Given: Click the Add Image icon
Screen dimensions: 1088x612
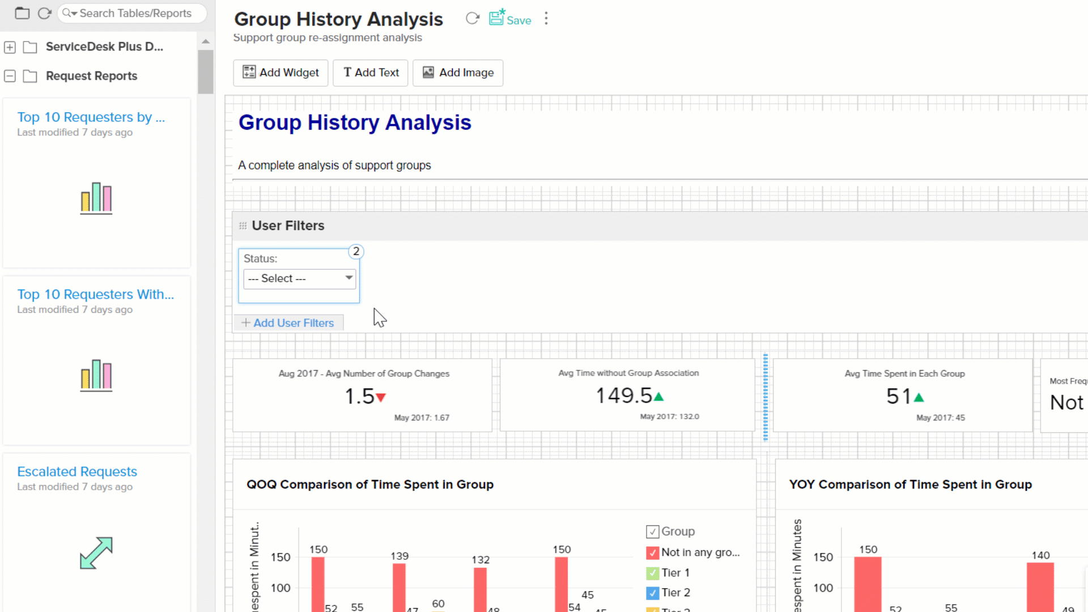Looking at the screenshot, I should [x=428, y=73].
